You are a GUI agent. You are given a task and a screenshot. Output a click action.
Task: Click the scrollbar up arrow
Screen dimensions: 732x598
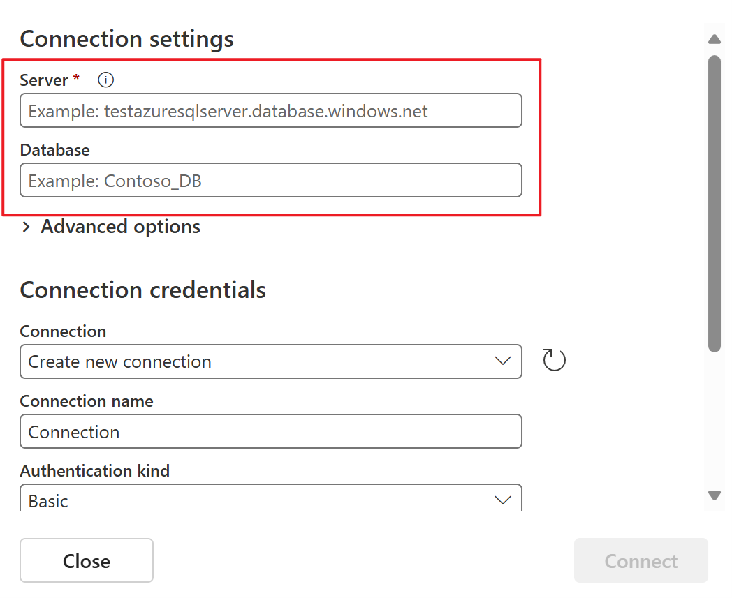click(715, 39)
